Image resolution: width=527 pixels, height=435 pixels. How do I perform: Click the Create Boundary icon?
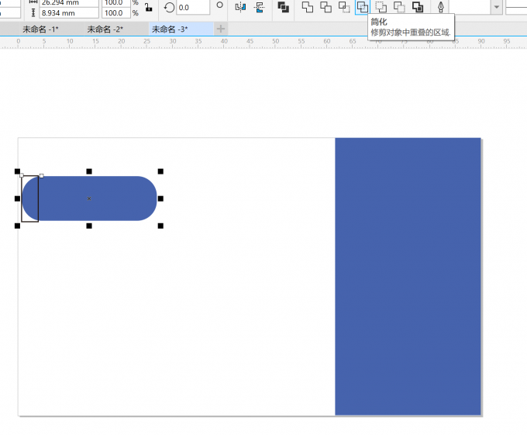pos(418,7)
